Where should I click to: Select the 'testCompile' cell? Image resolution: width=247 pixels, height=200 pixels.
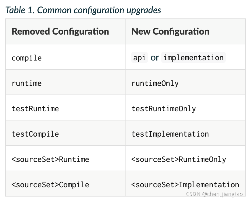point(35,134)
